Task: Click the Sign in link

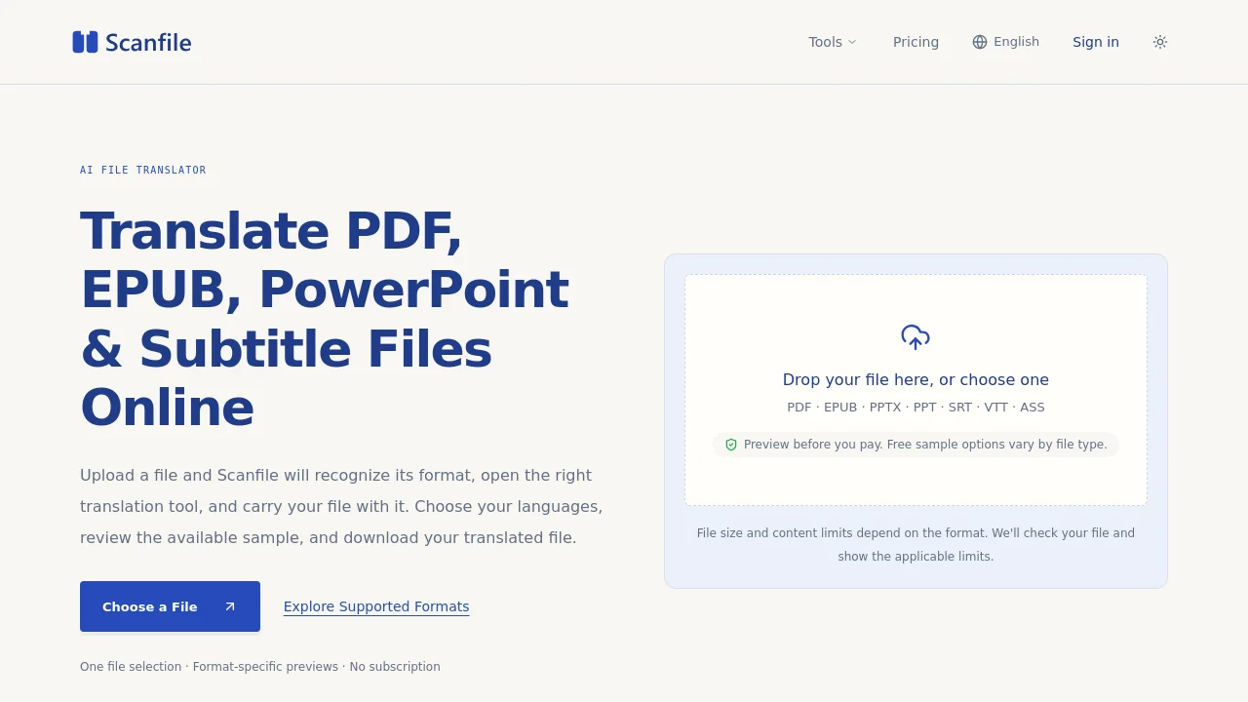Action: pos(1096,42)
